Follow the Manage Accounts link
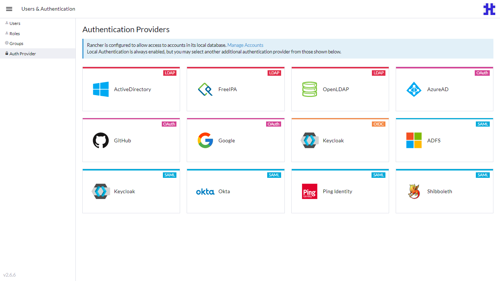Viewport: 500px width, 281px height. point(245,45)
